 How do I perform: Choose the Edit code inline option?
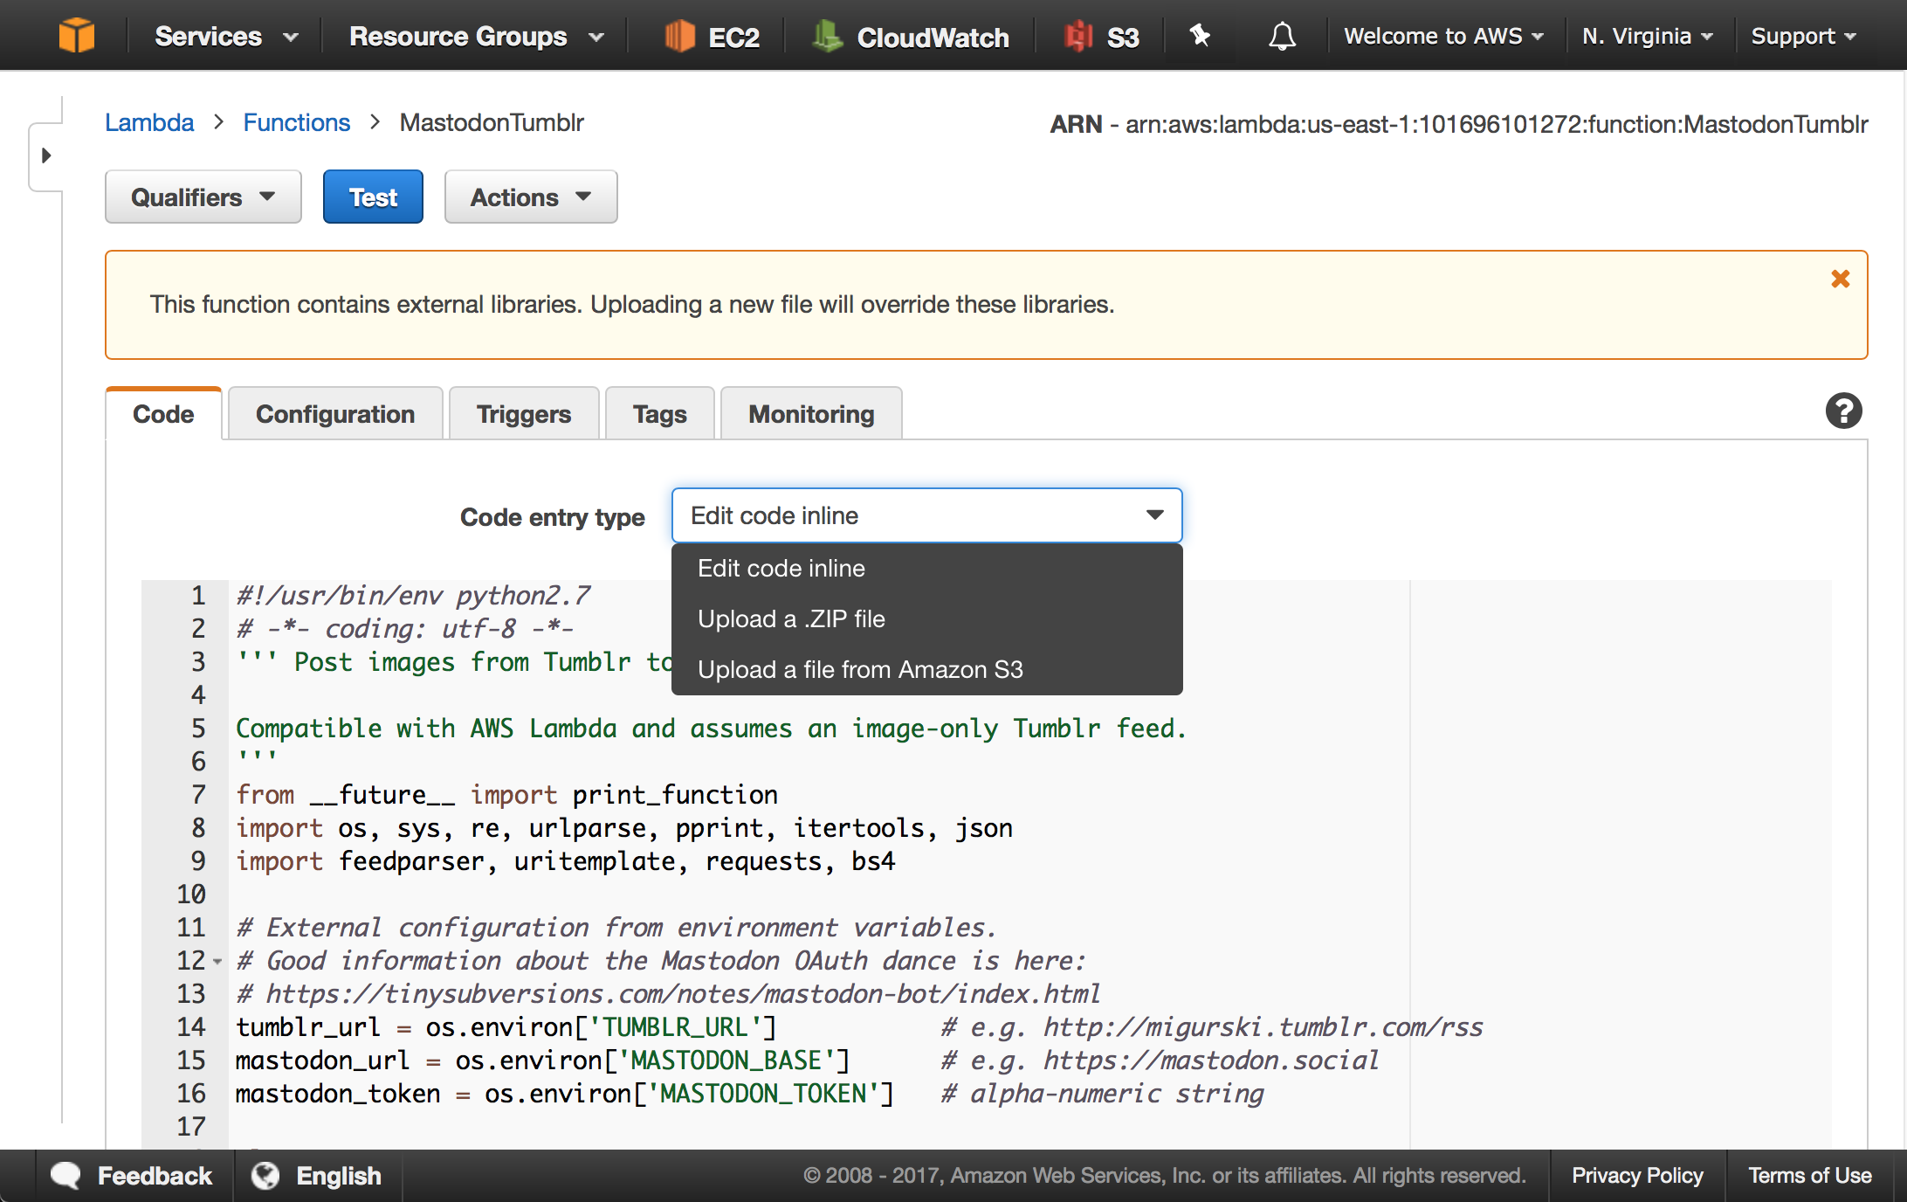[926, 569]
